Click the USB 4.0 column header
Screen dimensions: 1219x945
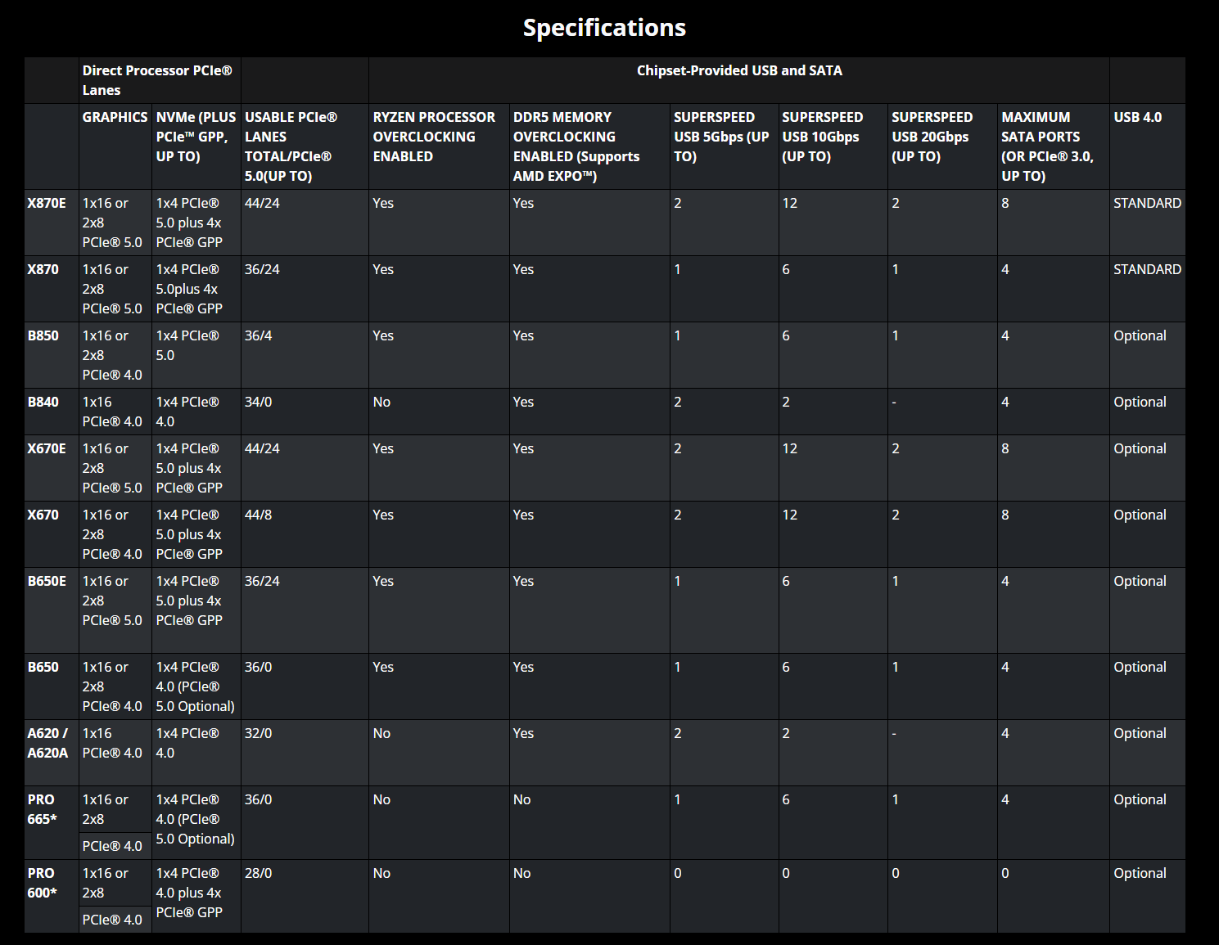[x=1138, y=117]
